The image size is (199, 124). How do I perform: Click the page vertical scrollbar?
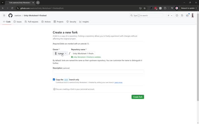pos(198,57)
